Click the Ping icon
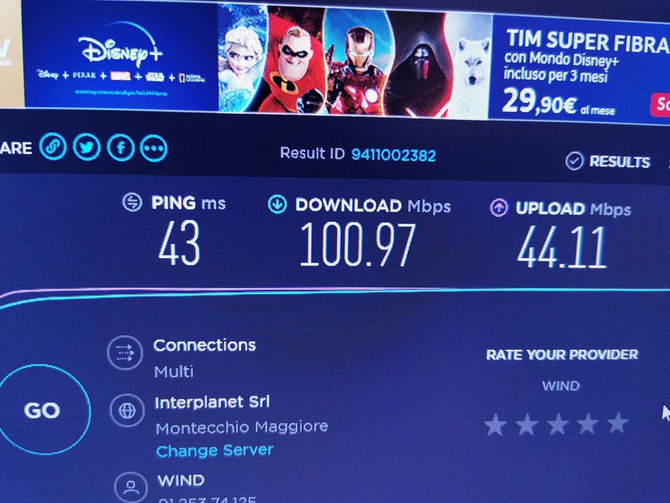 click(x=132, y=202)
